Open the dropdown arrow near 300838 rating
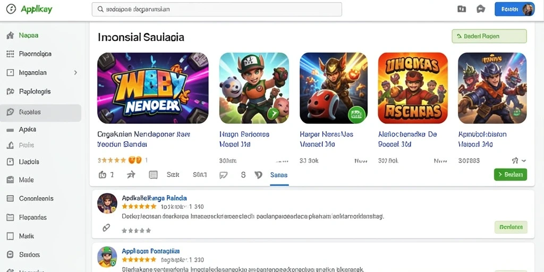The height and width of the screenshot is (272, 544). click(x=523, y=160)
